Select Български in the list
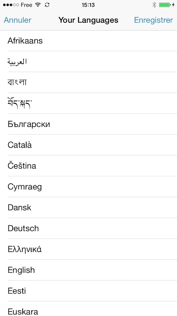The image size is (177, 316). (88, 124)
